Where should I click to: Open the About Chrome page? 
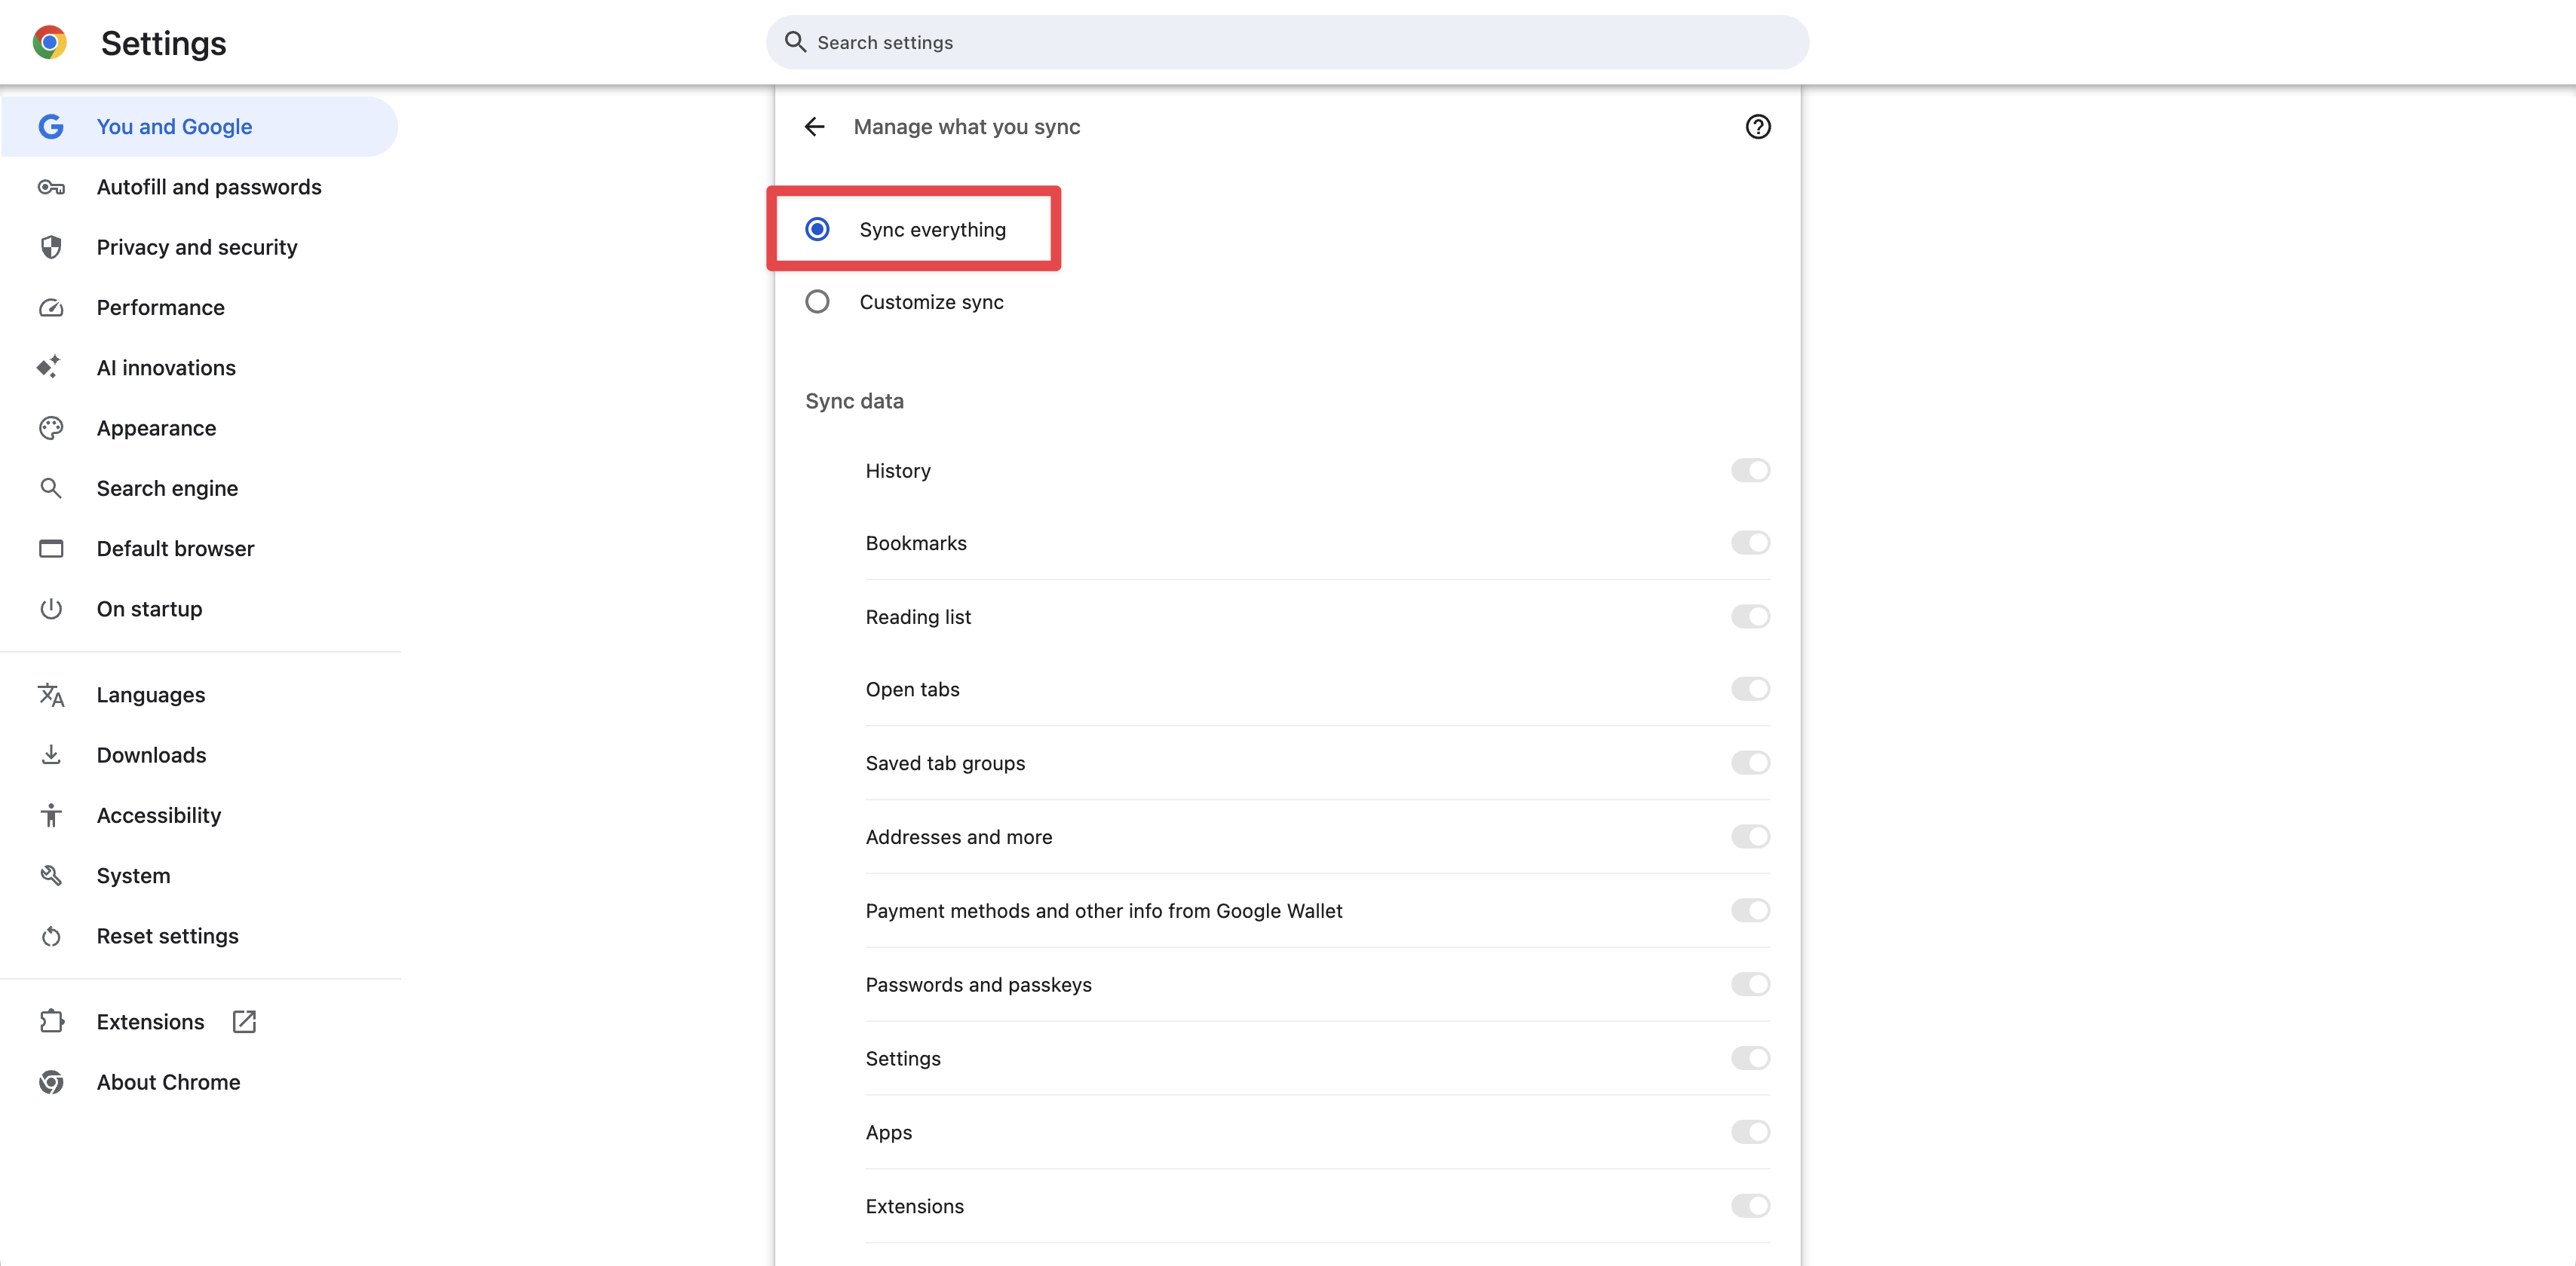coord(168,1082)
